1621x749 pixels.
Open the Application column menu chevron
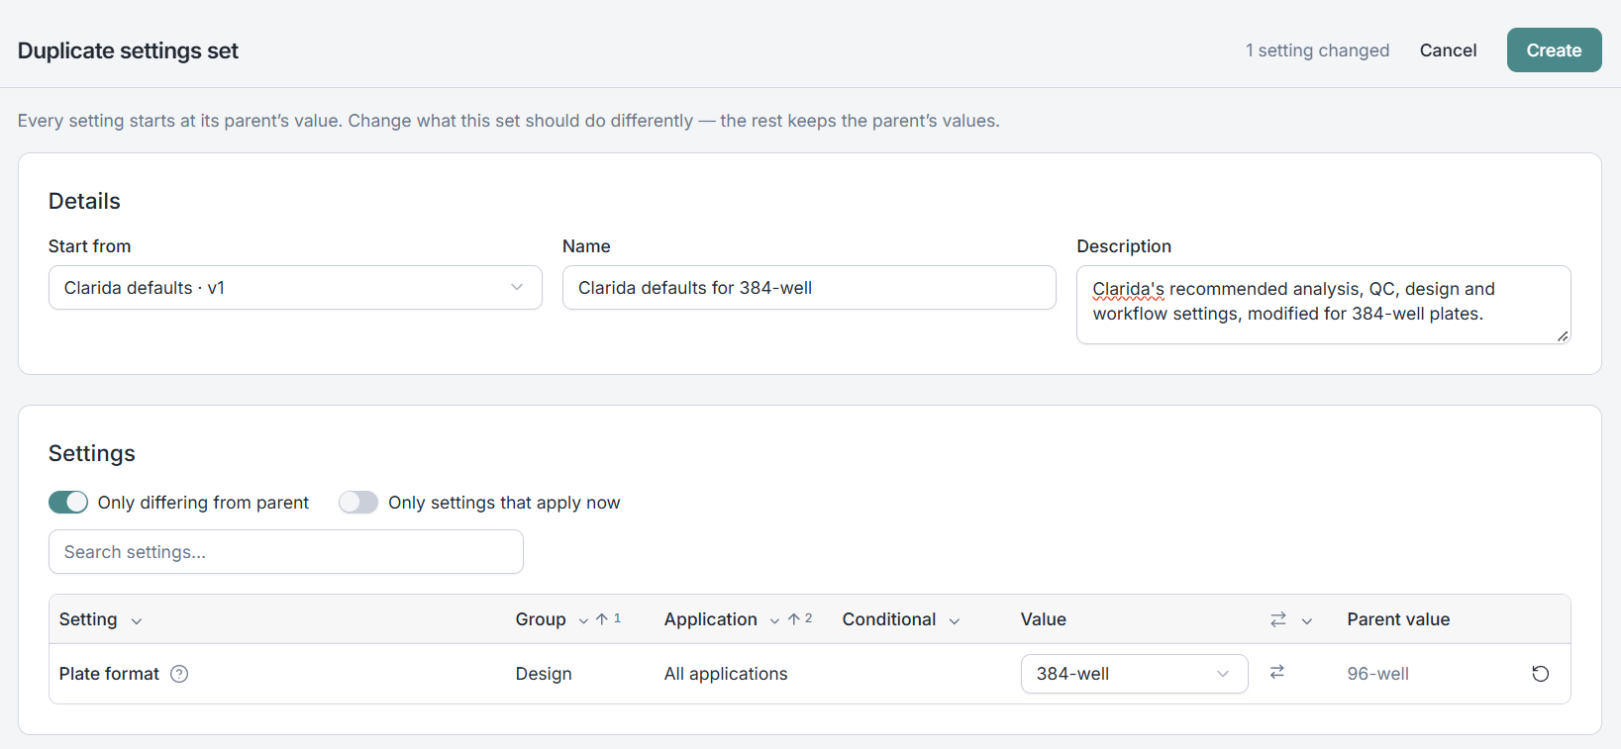click(x=774, y=621)
